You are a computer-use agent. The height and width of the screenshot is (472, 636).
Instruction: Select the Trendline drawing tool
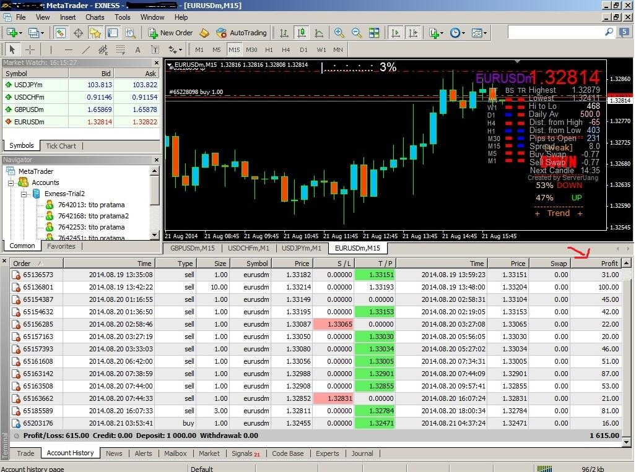point(86,50)
